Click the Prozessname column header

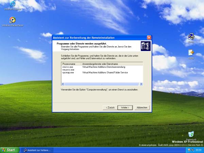coord(71,64)
